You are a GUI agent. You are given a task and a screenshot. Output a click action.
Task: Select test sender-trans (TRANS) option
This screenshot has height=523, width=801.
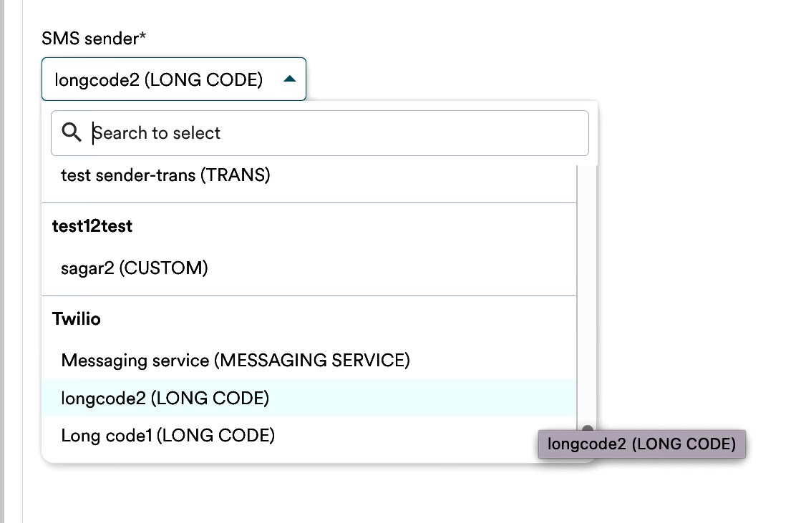[x=165, y=175]
